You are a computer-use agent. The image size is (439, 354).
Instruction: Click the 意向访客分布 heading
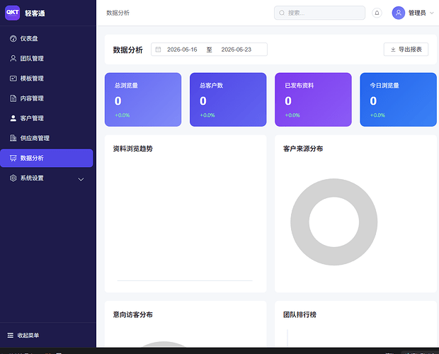133,314
